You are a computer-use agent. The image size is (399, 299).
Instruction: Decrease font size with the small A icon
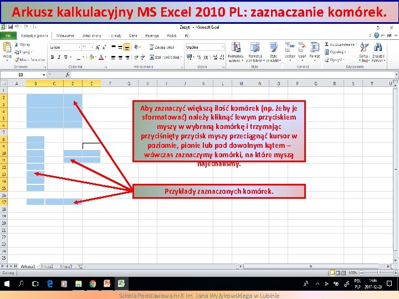104,47
